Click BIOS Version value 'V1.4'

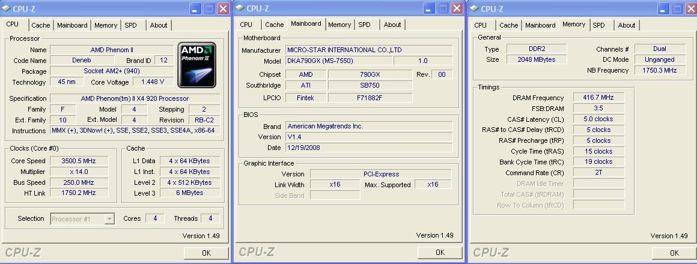point(369,137)
